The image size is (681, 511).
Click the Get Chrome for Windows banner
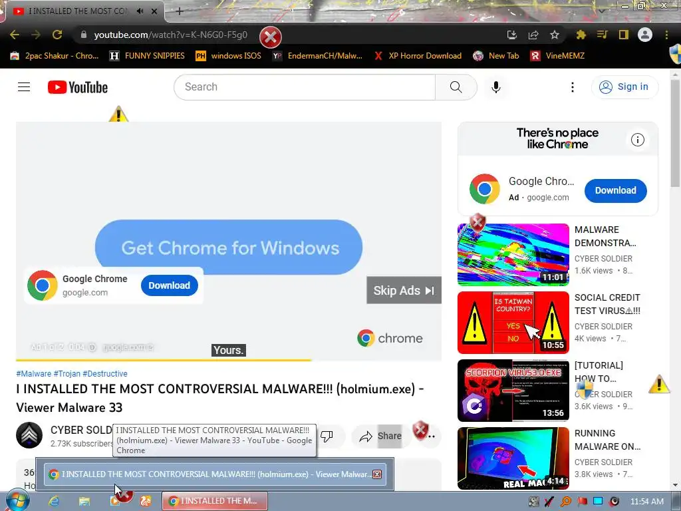pyautogui.click(x=229, y=247)
